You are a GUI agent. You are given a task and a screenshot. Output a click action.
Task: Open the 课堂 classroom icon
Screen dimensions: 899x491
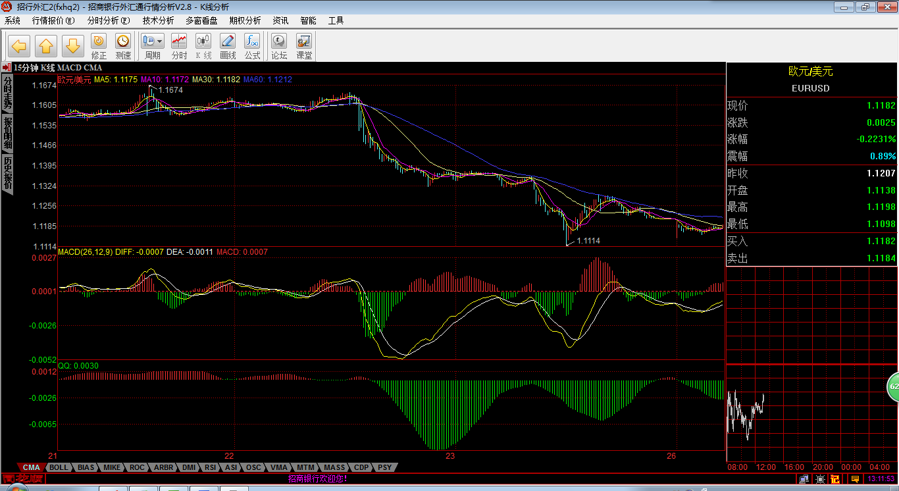304,47
